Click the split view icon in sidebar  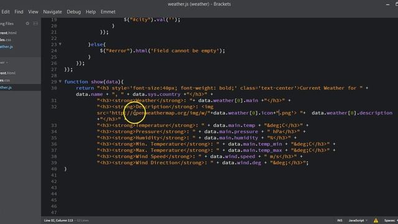(x=35, y=24)
